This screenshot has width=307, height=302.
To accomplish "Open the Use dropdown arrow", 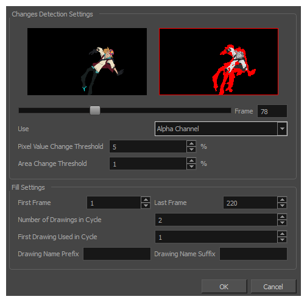I will pos(282,129).
